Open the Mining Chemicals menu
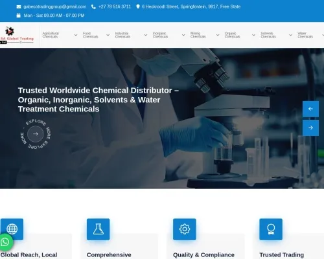The image size is (324, 259). [x=198, y=35]
